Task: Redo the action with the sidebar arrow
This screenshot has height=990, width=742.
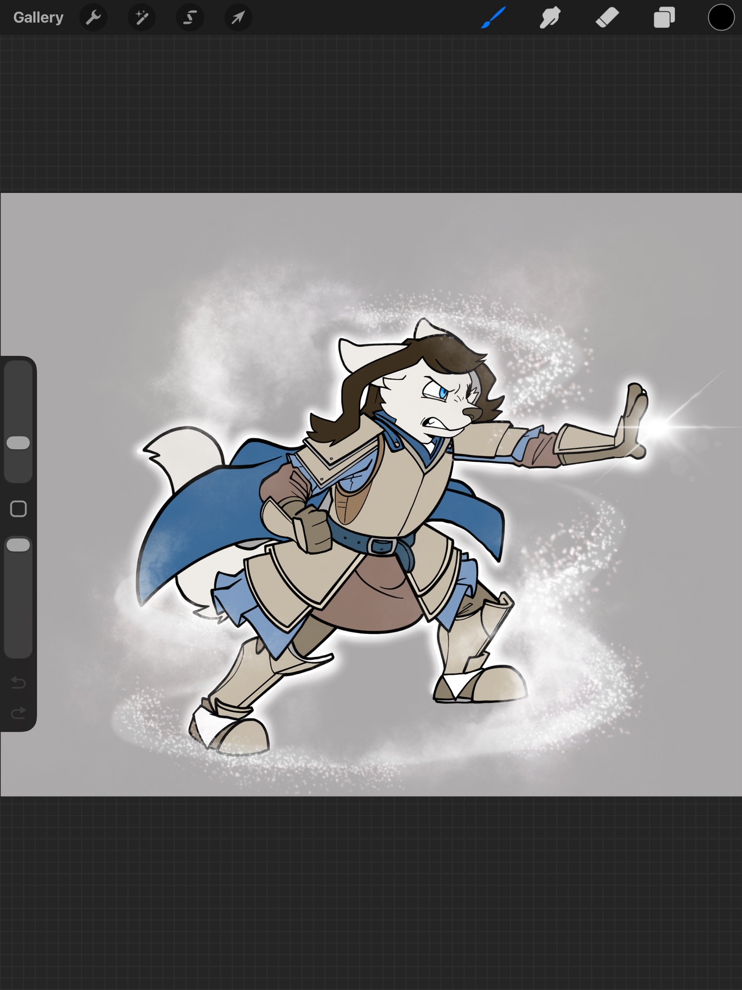Action: pos(18,713)
